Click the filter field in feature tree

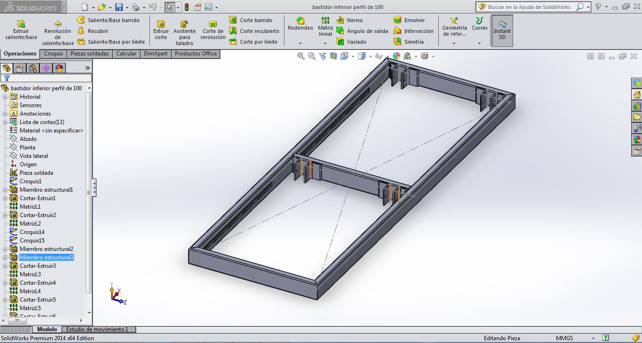pyautogui.click(x=46, y=78)
